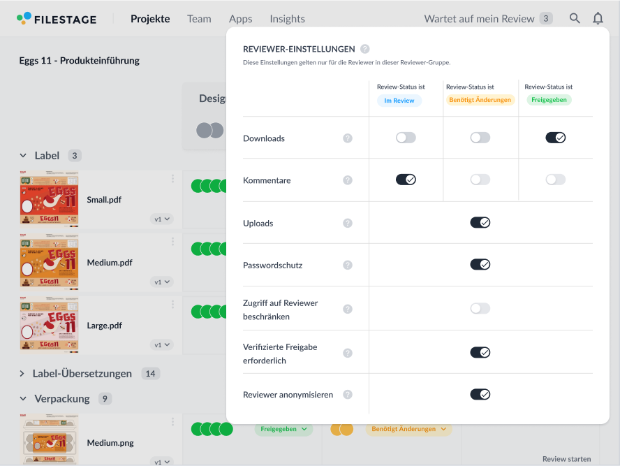Click the Uploads help question mark

tap(348, 223)
